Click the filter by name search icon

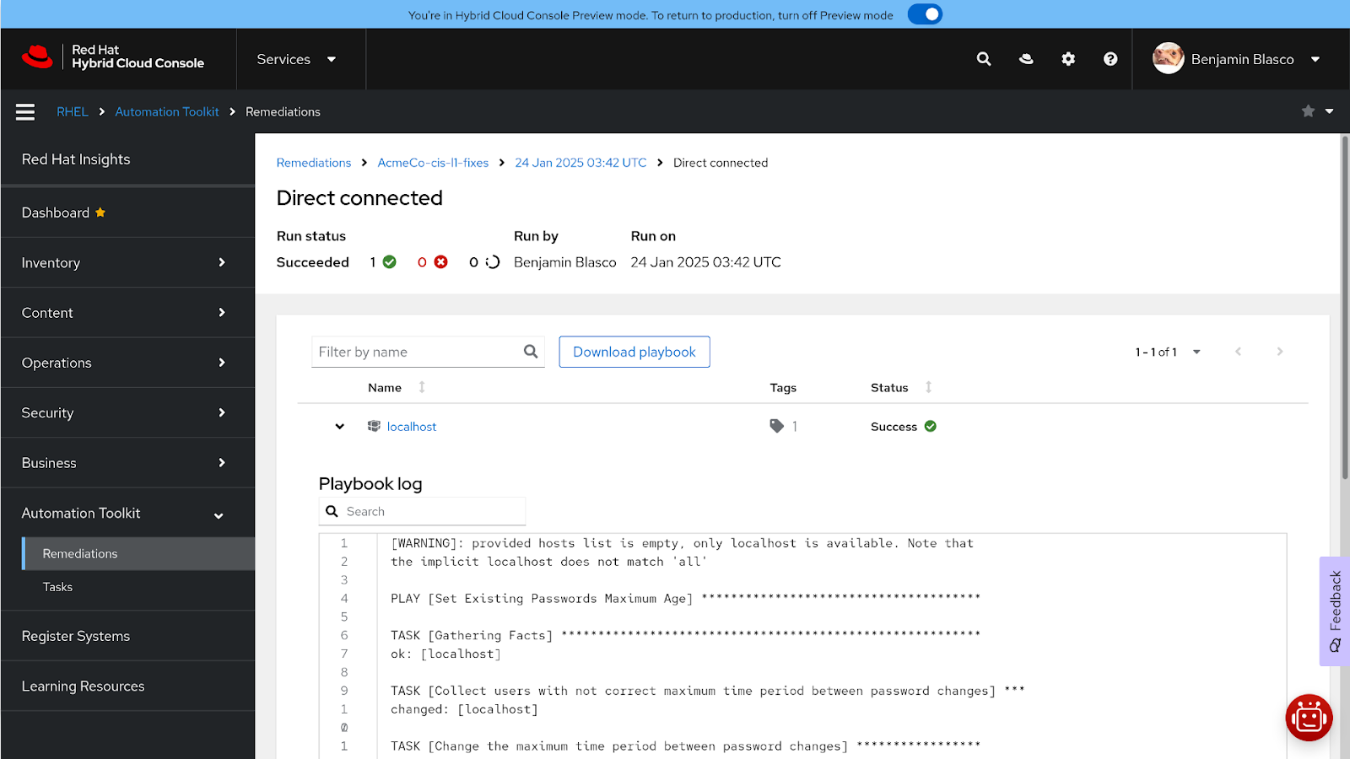(531, 352)
